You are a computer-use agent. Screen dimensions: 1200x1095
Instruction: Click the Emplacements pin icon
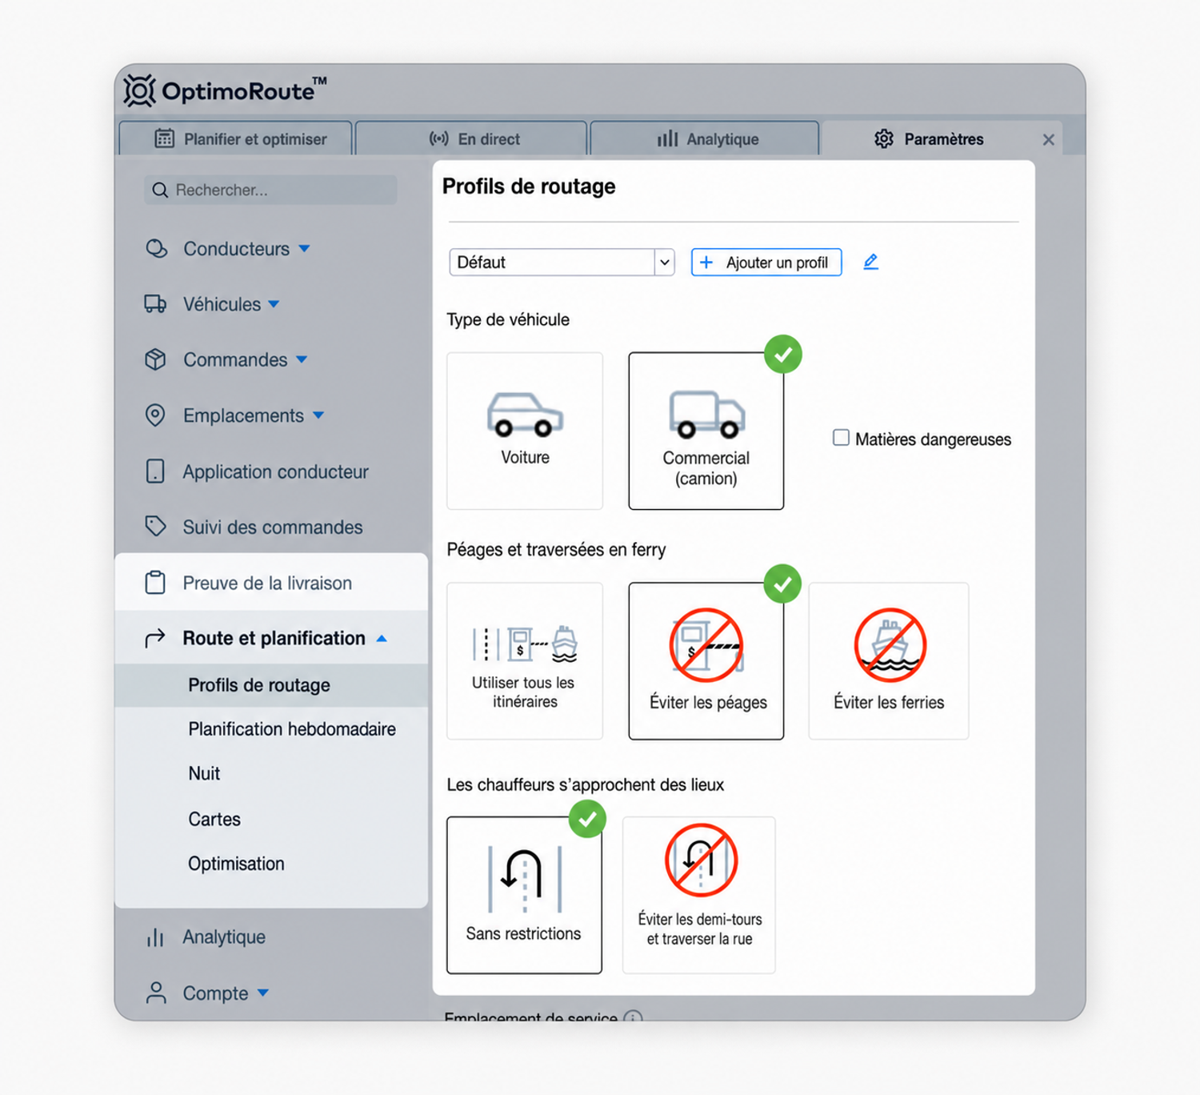[155, 415]
